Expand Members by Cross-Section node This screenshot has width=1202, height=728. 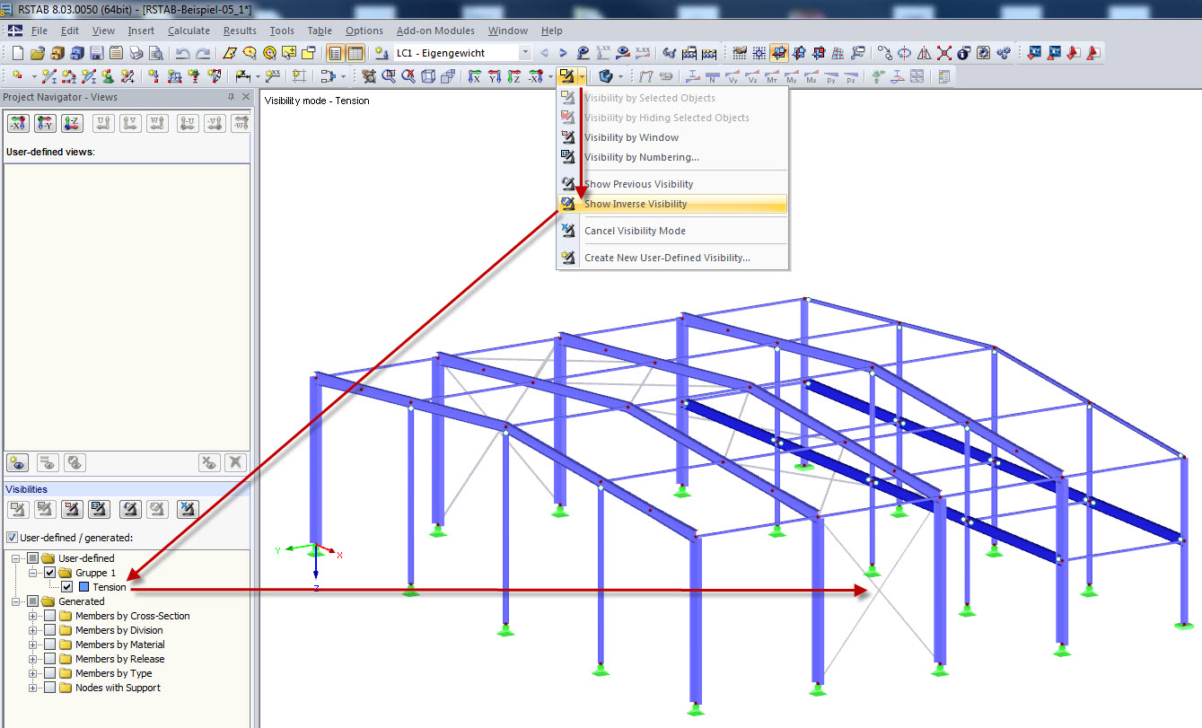33,616
